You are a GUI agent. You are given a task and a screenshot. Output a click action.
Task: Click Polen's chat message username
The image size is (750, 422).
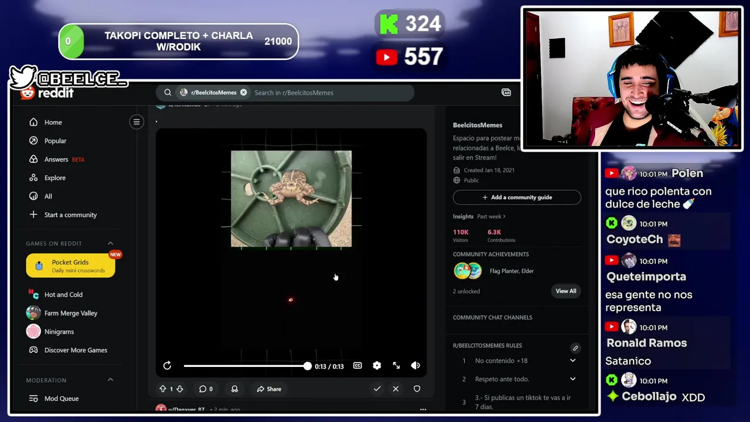coord(687,173)
